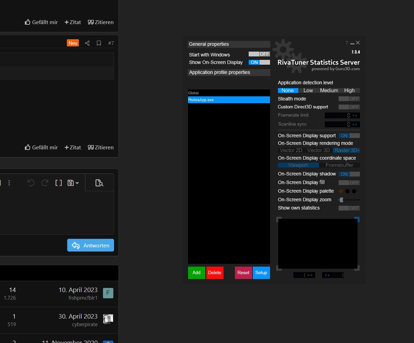Click Gefällt mir on post #7
The height and width of the screenshot is (343, 414).
[x=41, y=147]
